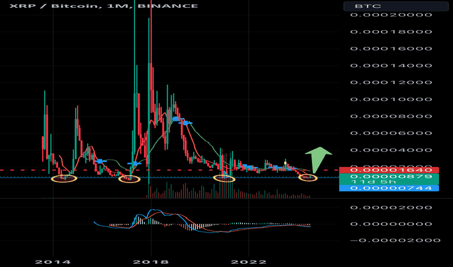Click the 0.00016000 price axis label
453x267 pixels.
[x=391, y=49]
